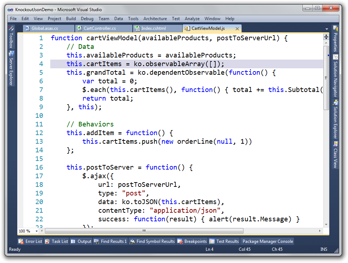The height and width of the screenshot is (263, 348).
Task: Open the Toolbox side panel icon
Action: tap(11, 28)
